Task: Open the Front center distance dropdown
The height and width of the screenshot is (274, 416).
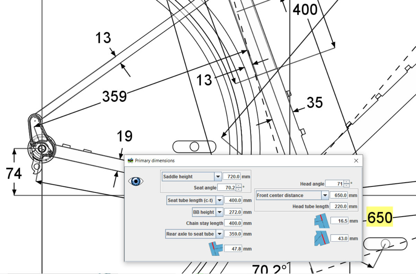Action: coord(325,195)
